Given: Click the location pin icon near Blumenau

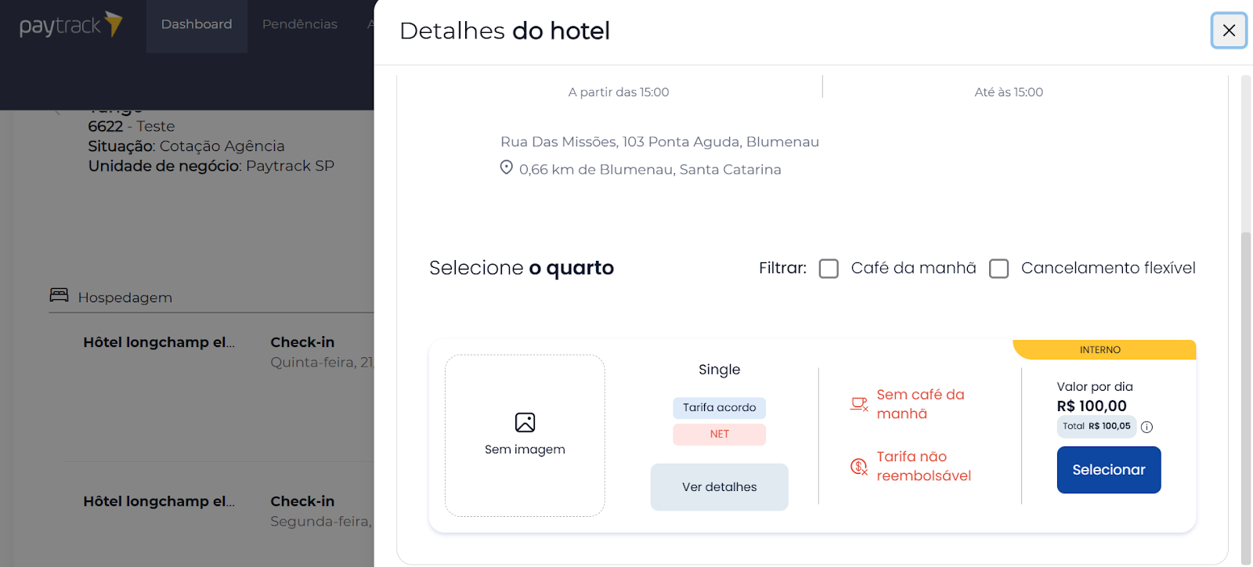Looking at the screenshot, I should [x=507, y=168].
